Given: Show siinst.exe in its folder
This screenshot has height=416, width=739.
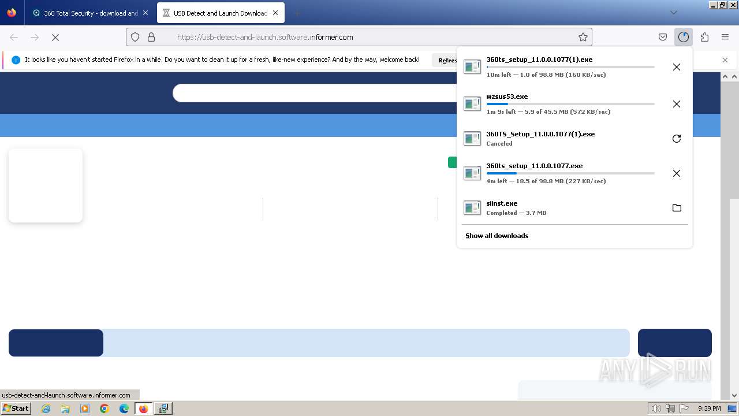Looking at the screenshot, I should click(x=677, y=208).
